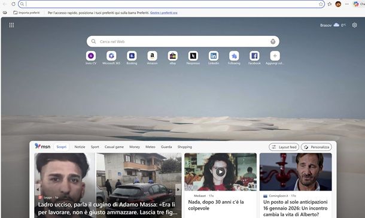Click the msn logo in the feed
The width and height of the screenshot is (365, 218).
(x=42, y=146)
